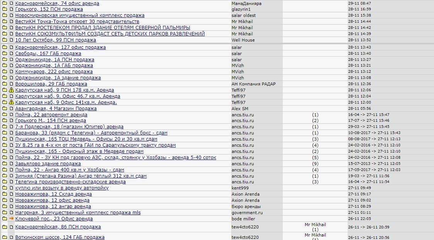The image size is (434, 240).
Task: Click page icon beside Коммунаров, 222 офис продажа
Action: click(11, 71)
